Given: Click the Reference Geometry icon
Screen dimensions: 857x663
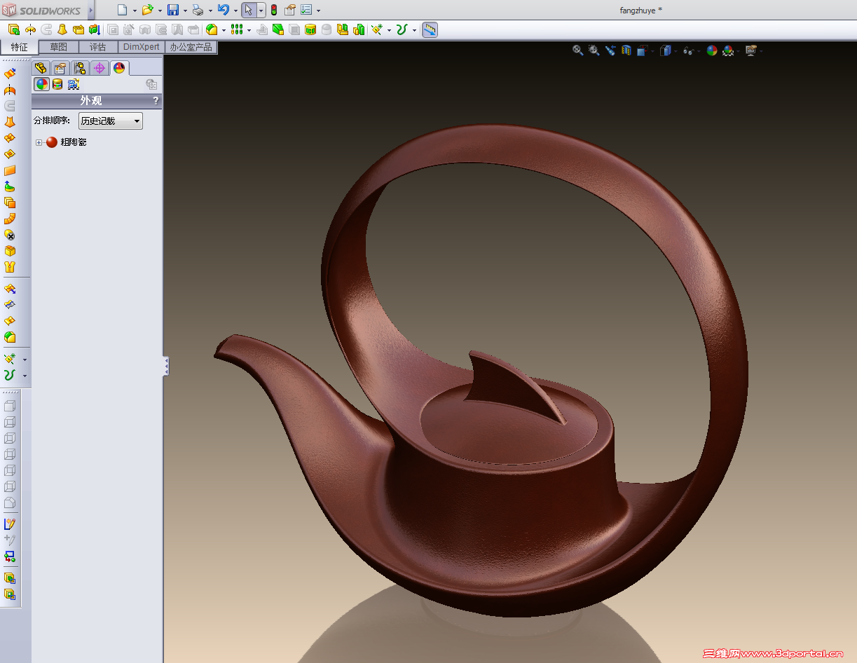Looking at the screenshot, I should point(377,29).
